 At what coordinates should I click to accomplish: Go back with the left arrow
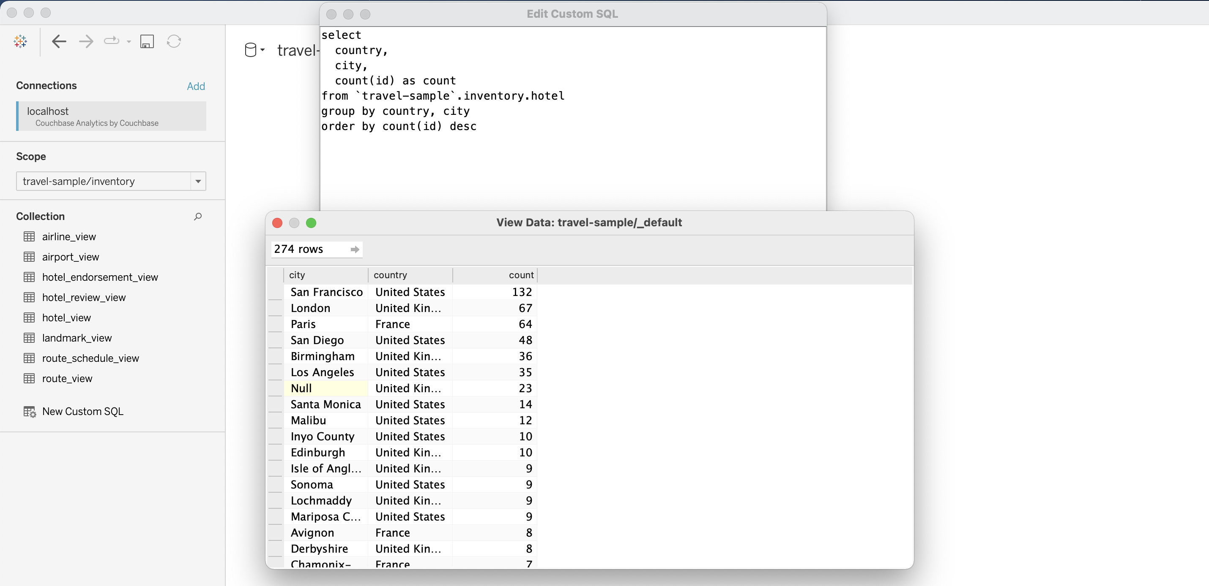pyautogui.click(x=59, y=42)
